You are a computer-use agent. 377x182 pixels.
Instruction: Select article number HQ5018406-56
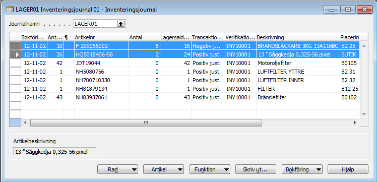click(x=101, y=54)
